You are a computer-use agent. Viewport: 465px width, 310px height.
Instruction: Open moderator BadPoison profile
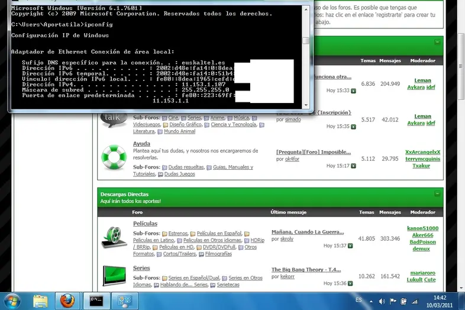(x=423, y=242)
